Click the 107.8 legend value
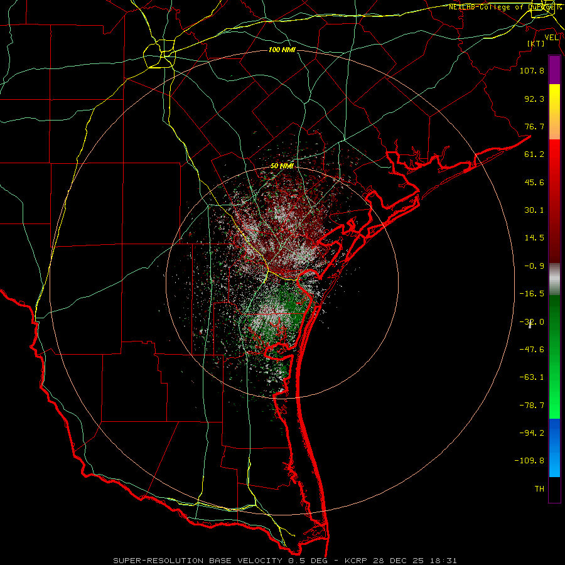Screen dimensions: 565x565 [532, 70]
